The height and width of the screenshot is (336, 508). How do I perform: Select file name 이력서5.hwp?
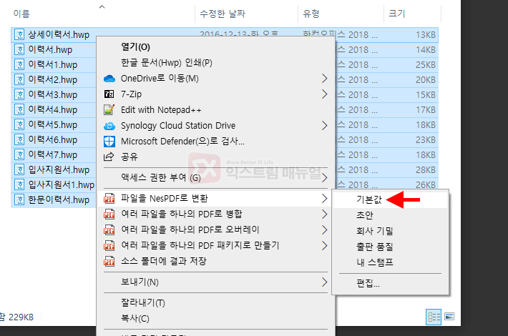[x=53, y=124]
